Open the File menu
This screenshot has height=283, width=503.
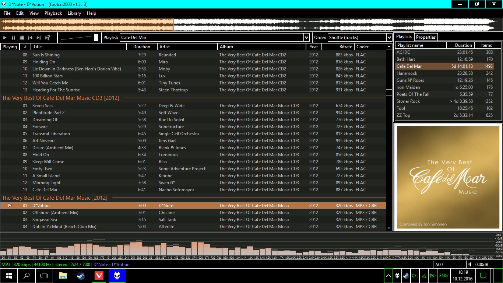(7, 13)
